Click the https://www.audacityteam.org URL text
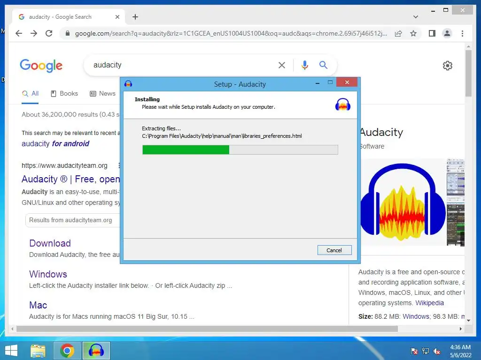The height and width of the screenshot is (360, 481). pos(64,165)
